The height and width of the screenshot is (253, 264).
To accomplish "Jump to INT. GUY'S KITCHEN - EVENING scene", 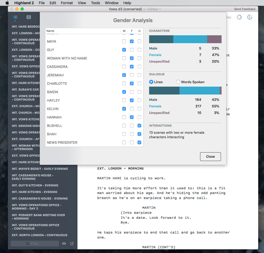I will (x=35, y=185).
